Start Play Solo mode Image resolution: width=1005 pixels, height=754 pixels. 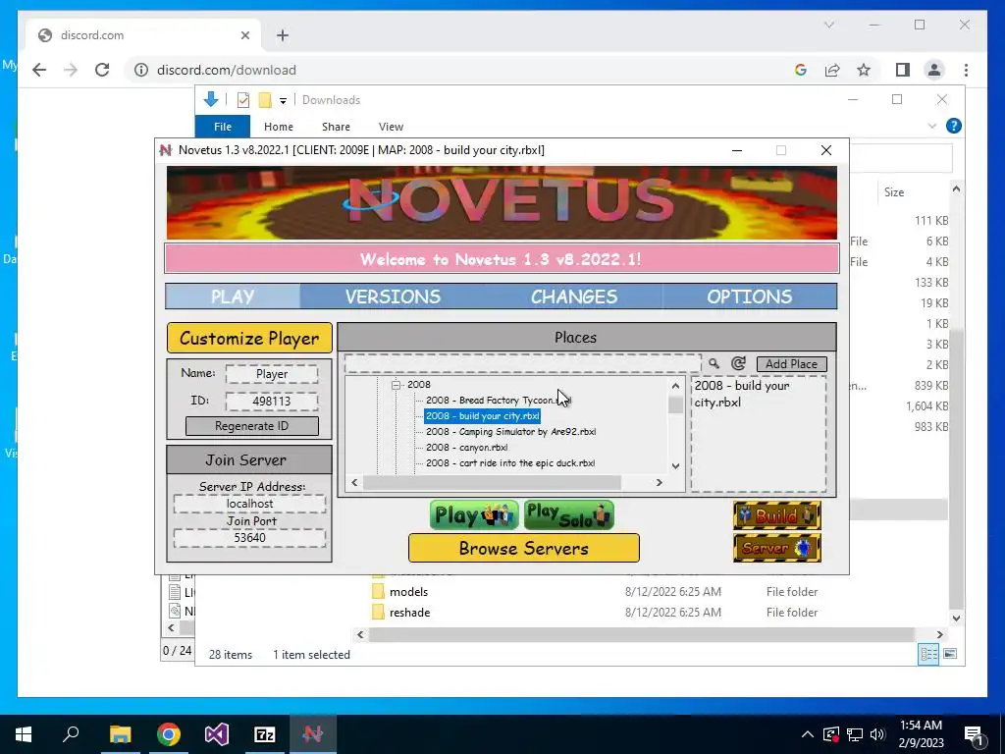click(568, 514)
